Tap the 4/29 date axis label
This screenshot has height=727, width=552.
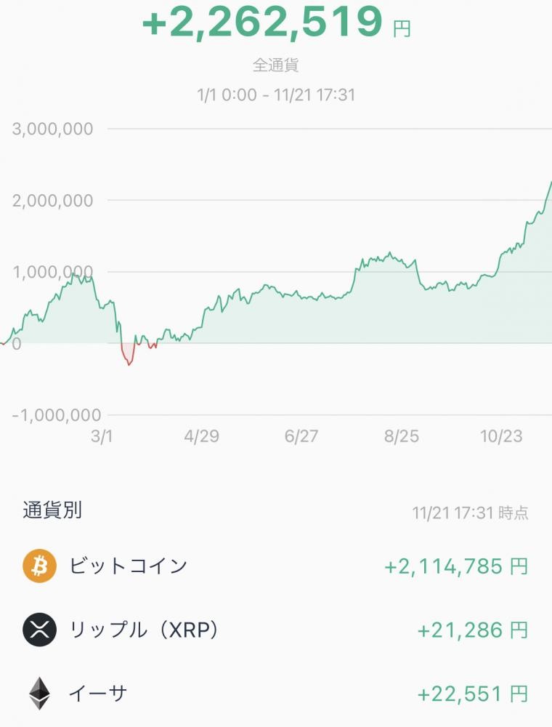pyautogui.click(x=201, y=435)
